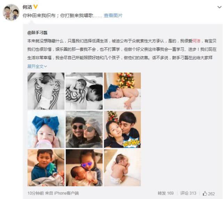Open the post options chevron at top right
Viewport: 223px width, 199px height.
220,7
